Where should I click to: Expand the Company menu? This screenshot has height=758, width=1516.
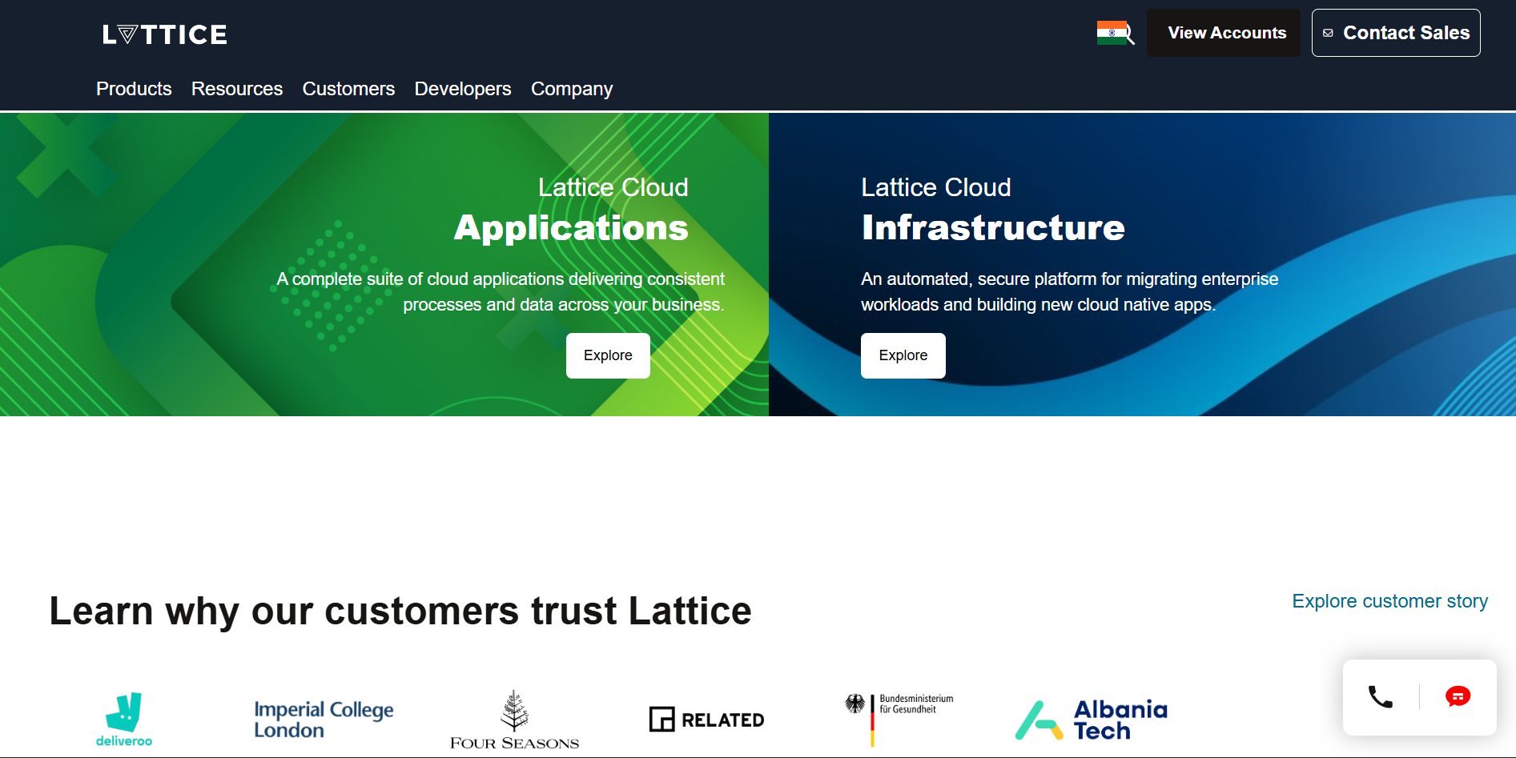point(571,89)
